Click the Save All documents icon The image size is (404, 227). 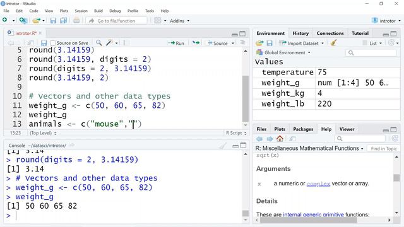coord(63,21)
